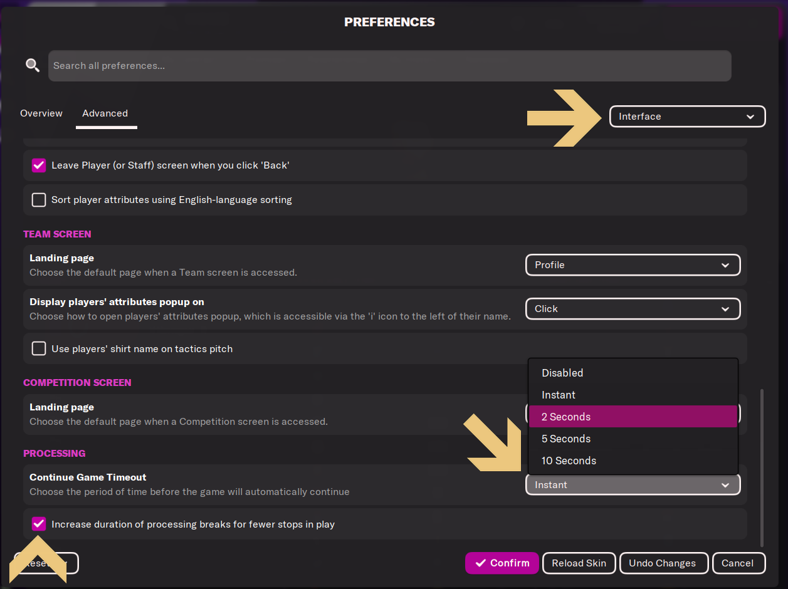Screen dimensions: 788x589
Task: Uncheck 'Increase duration of processing breaks'
Action: click(39, 524)
